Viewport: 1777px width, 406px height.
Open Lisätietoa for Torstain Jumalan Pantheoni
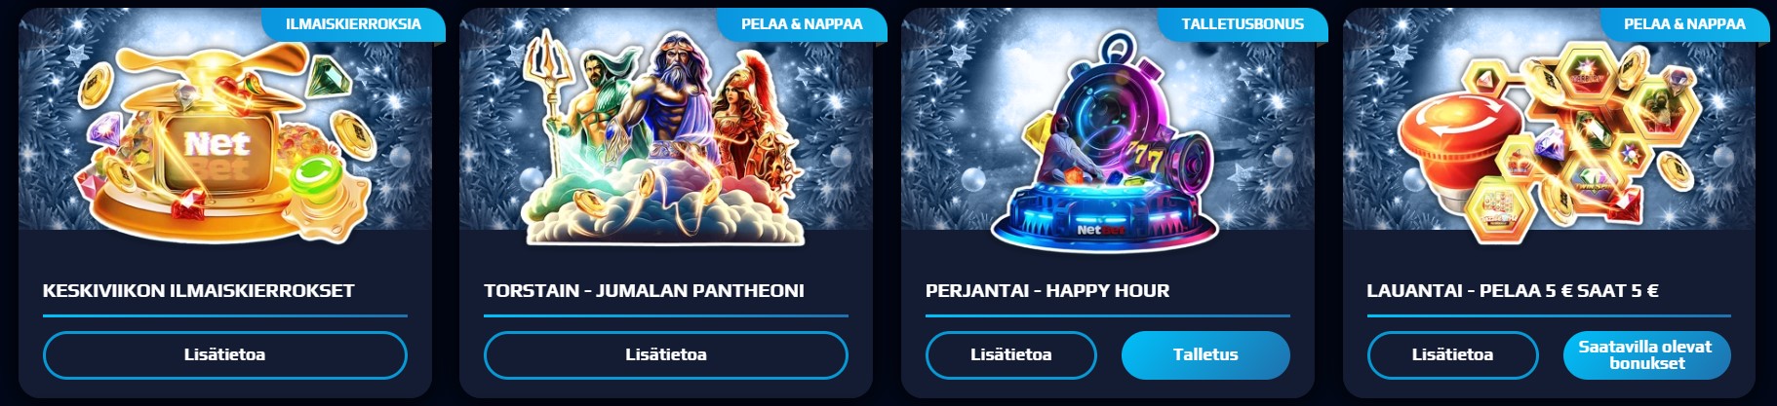pos(666,354)
